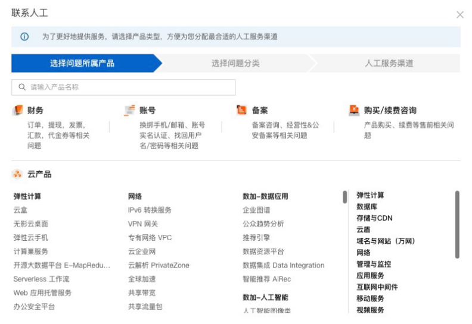The width and height of the screenshot is (472, 324).
Task: Click the 购买/续费咨询 category icon
Action: coord(354,110)
